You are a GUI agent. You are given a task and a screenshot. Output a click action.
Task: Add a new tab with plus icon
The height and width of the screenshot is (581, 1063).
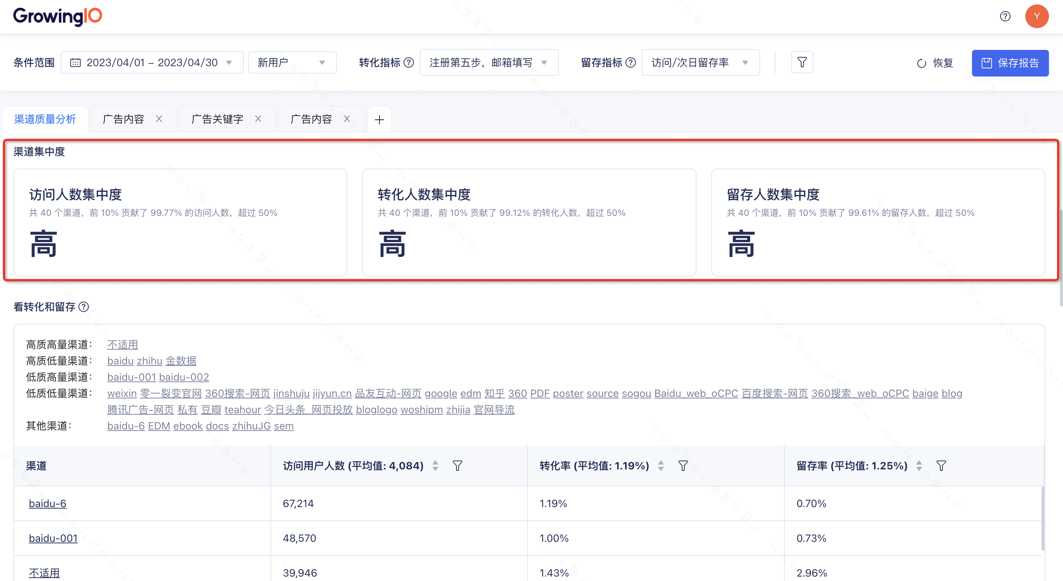click(379, 120)
